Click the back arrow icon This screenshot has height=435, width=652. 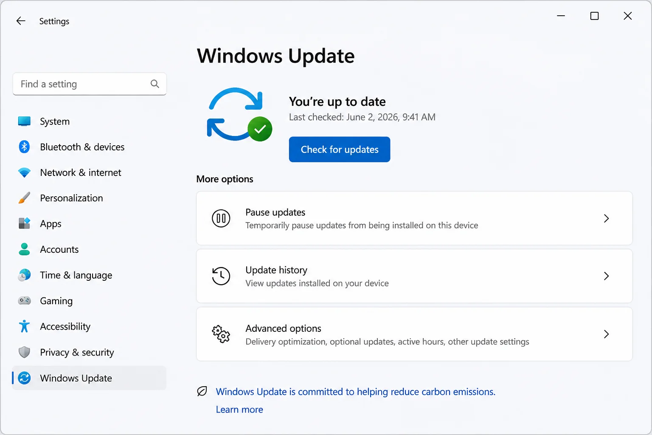(21, 21)
